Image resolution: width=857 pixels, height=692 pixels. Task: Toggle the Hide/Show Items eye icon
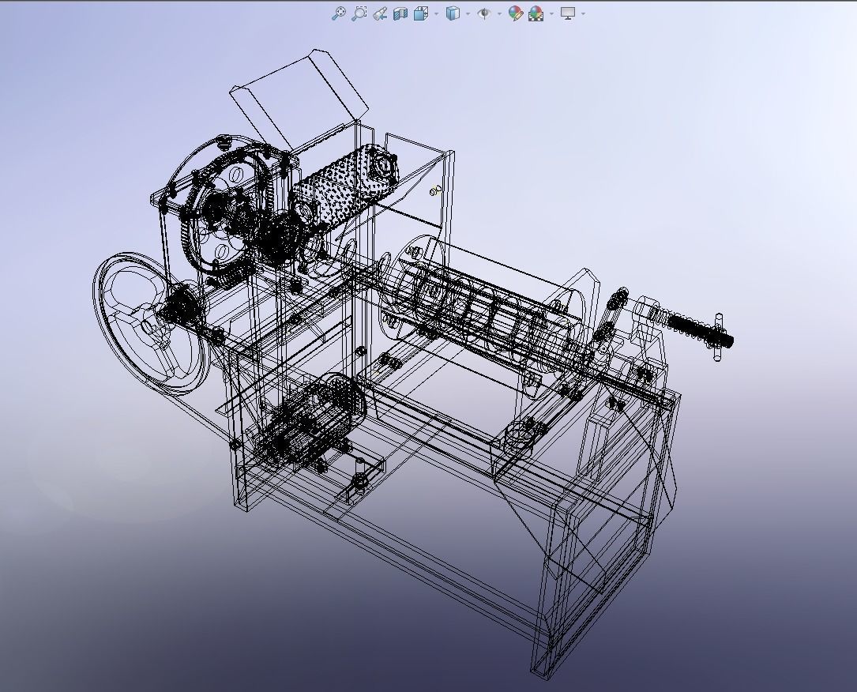483,13
